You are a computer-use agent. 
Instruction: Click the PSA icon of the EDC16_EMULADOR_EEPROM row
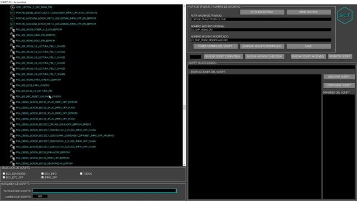(12, 152)
